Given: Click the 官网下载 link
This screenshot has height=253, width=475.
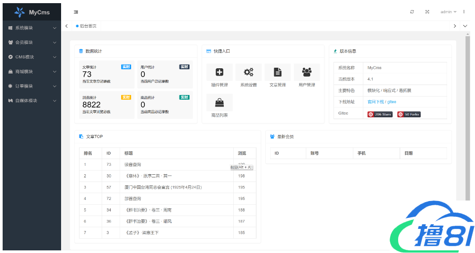Looking at the screenshot, I should coord(375,102).
